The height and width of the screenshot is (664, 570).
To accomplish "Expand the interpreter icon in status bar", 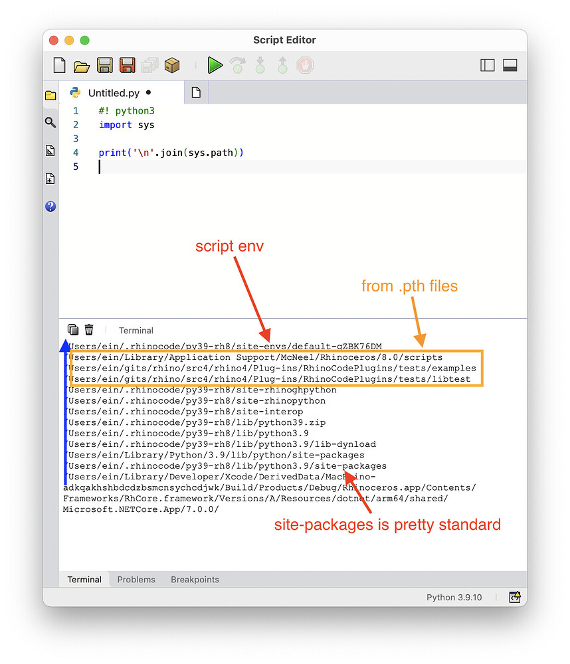I will [x=515, y=597].
